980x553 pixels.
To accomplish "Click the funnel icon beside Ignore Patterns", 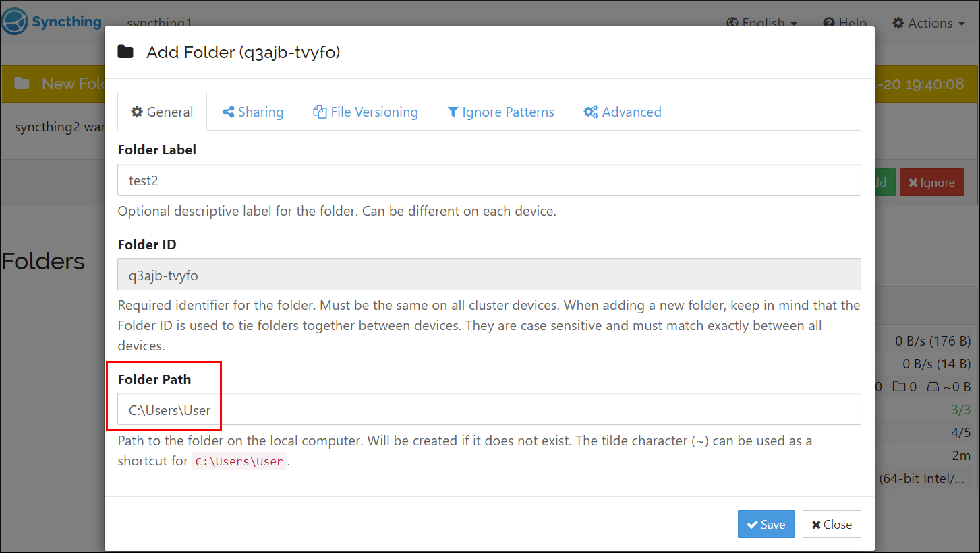I will pos(453,112).
